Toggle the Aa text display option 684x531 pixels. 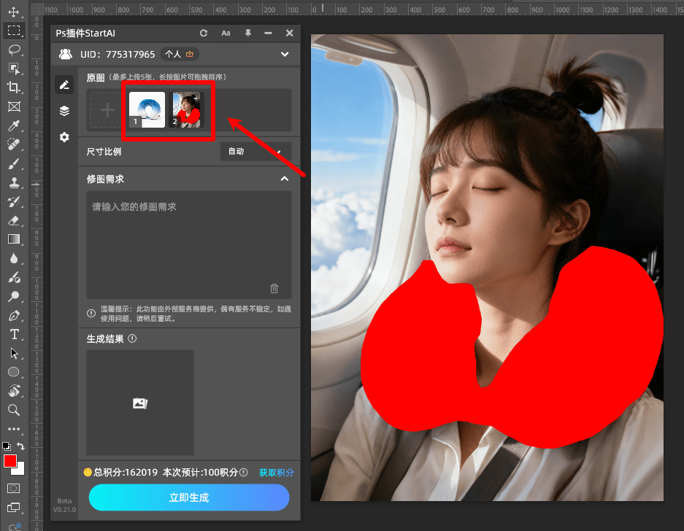226,33
